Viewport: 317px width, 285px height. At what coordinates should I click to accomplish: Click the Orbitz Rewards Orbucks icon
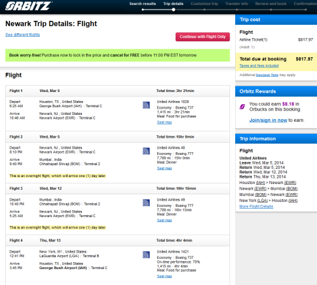pos(242,107)
